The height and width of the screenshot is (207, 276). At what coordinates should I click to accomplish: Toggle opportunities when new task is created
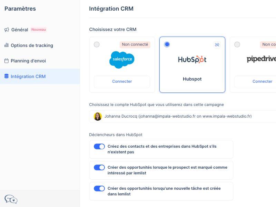(x=99, y=188)
